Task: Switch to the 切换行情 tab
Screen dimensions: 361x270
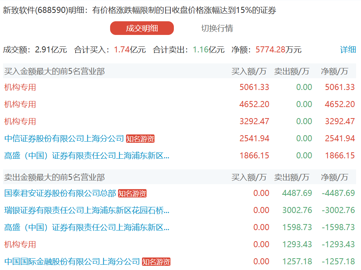Action: pos(217,28)
